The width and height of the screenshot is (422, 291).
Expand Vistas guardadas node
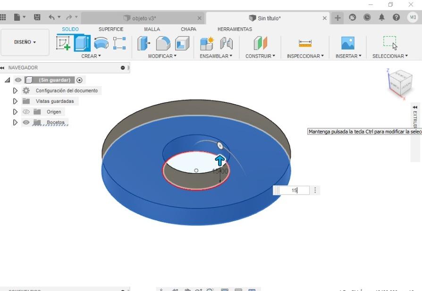[x=15, y=101]
